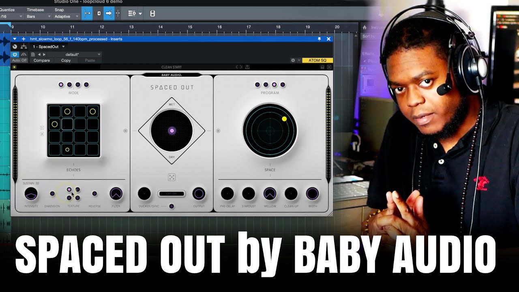Click the FILTER knob
The image size is (519, 292).
click(x=116, y=194)
